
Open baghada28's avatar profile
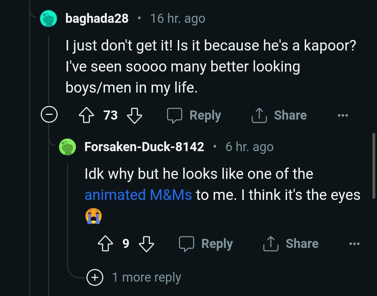click(48, 19)
